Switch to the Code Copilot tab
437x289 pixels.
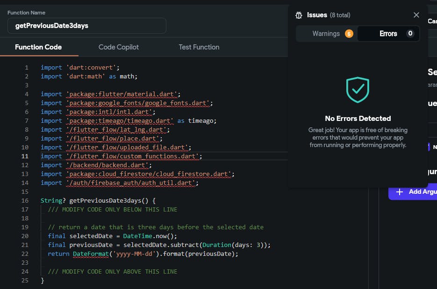coord(119,47)
